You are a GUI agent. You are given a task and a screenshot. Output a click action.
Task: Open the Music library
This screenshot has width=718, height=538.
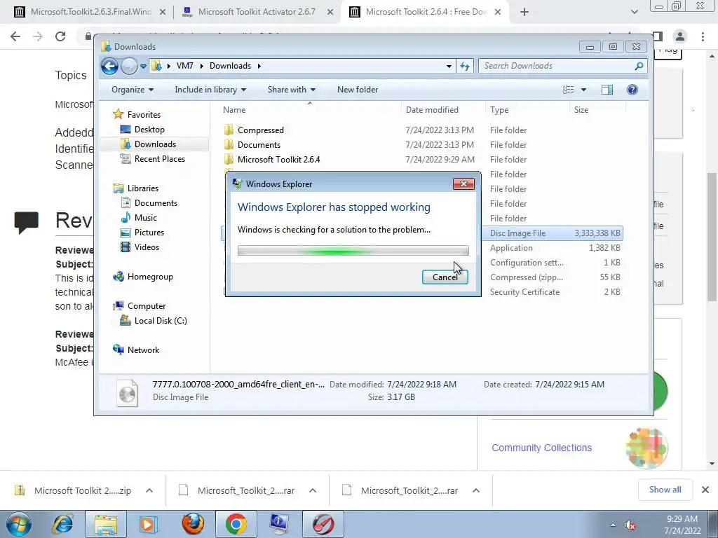tap(146, 218)
